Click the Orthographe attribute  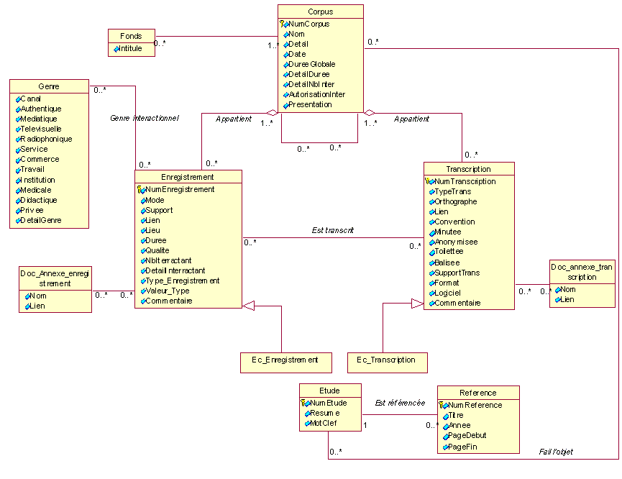(x=453, y=201)
